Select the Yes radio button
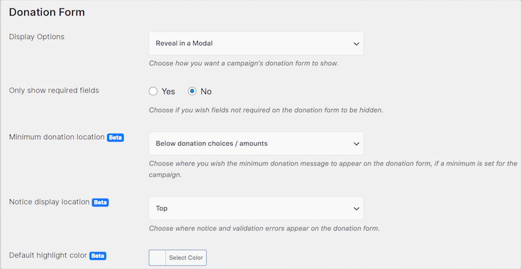This screenshot has height=269, width=522. tap(153, 91)
